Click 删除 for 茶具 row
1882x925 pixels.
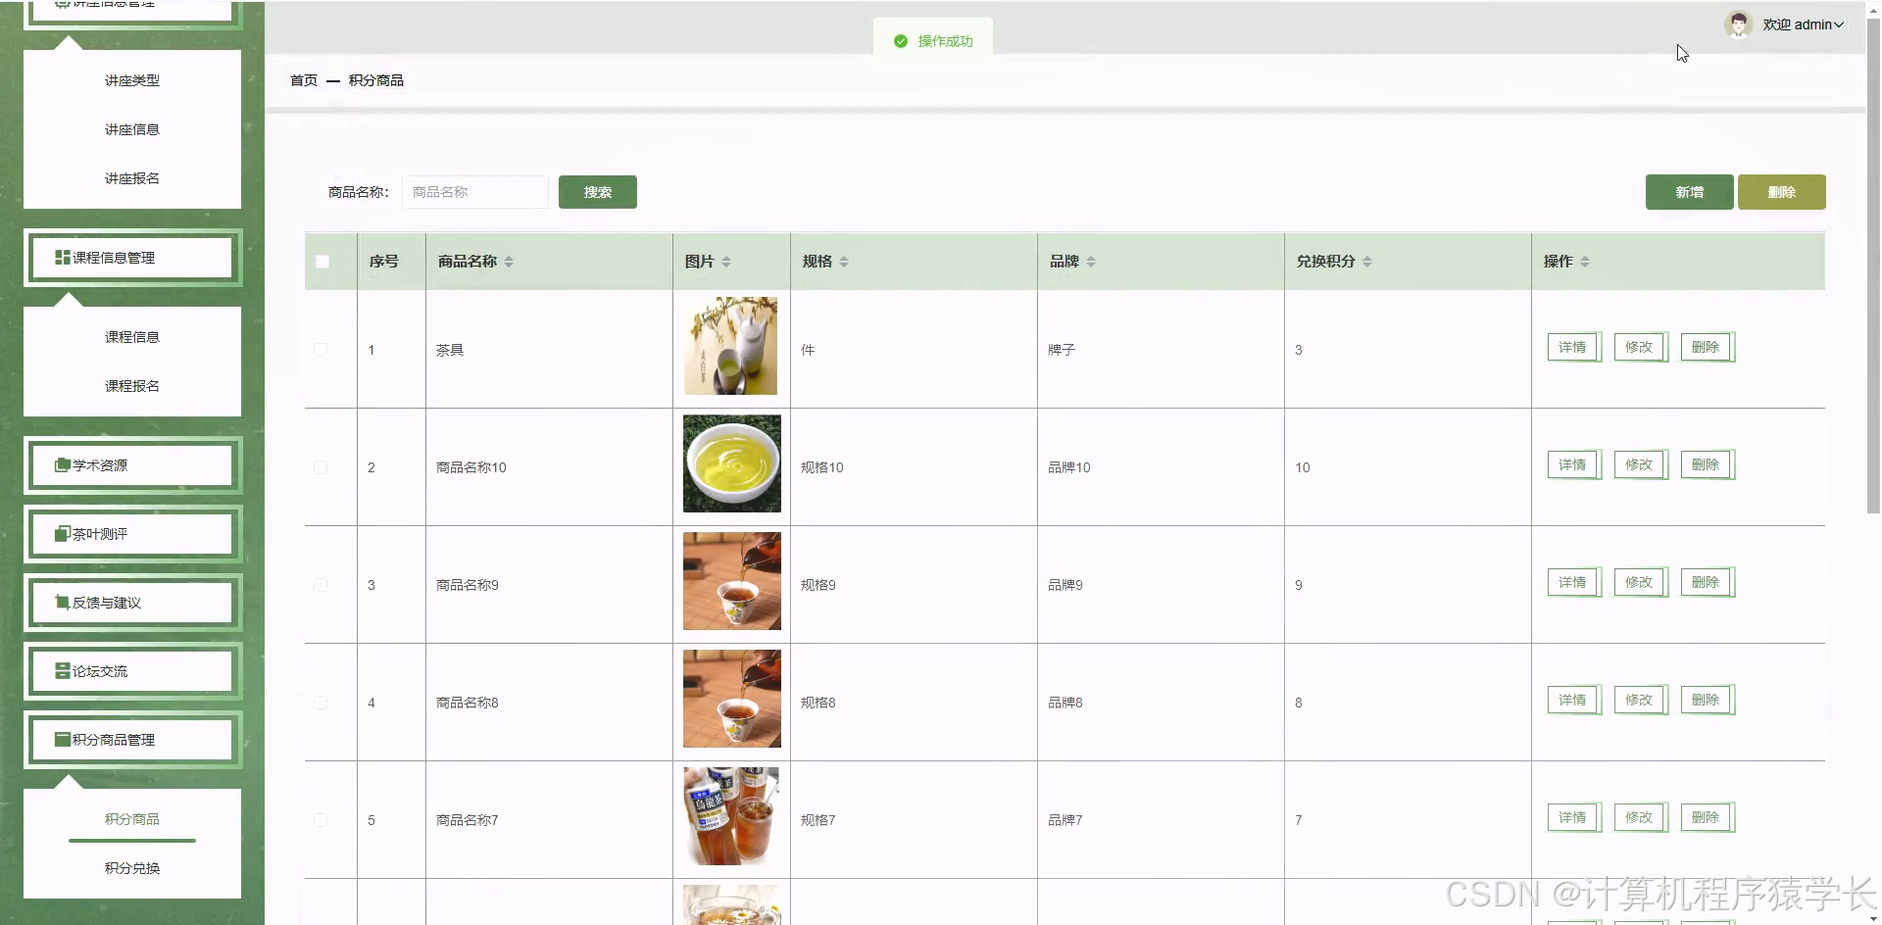click(x=1707, y=347)
